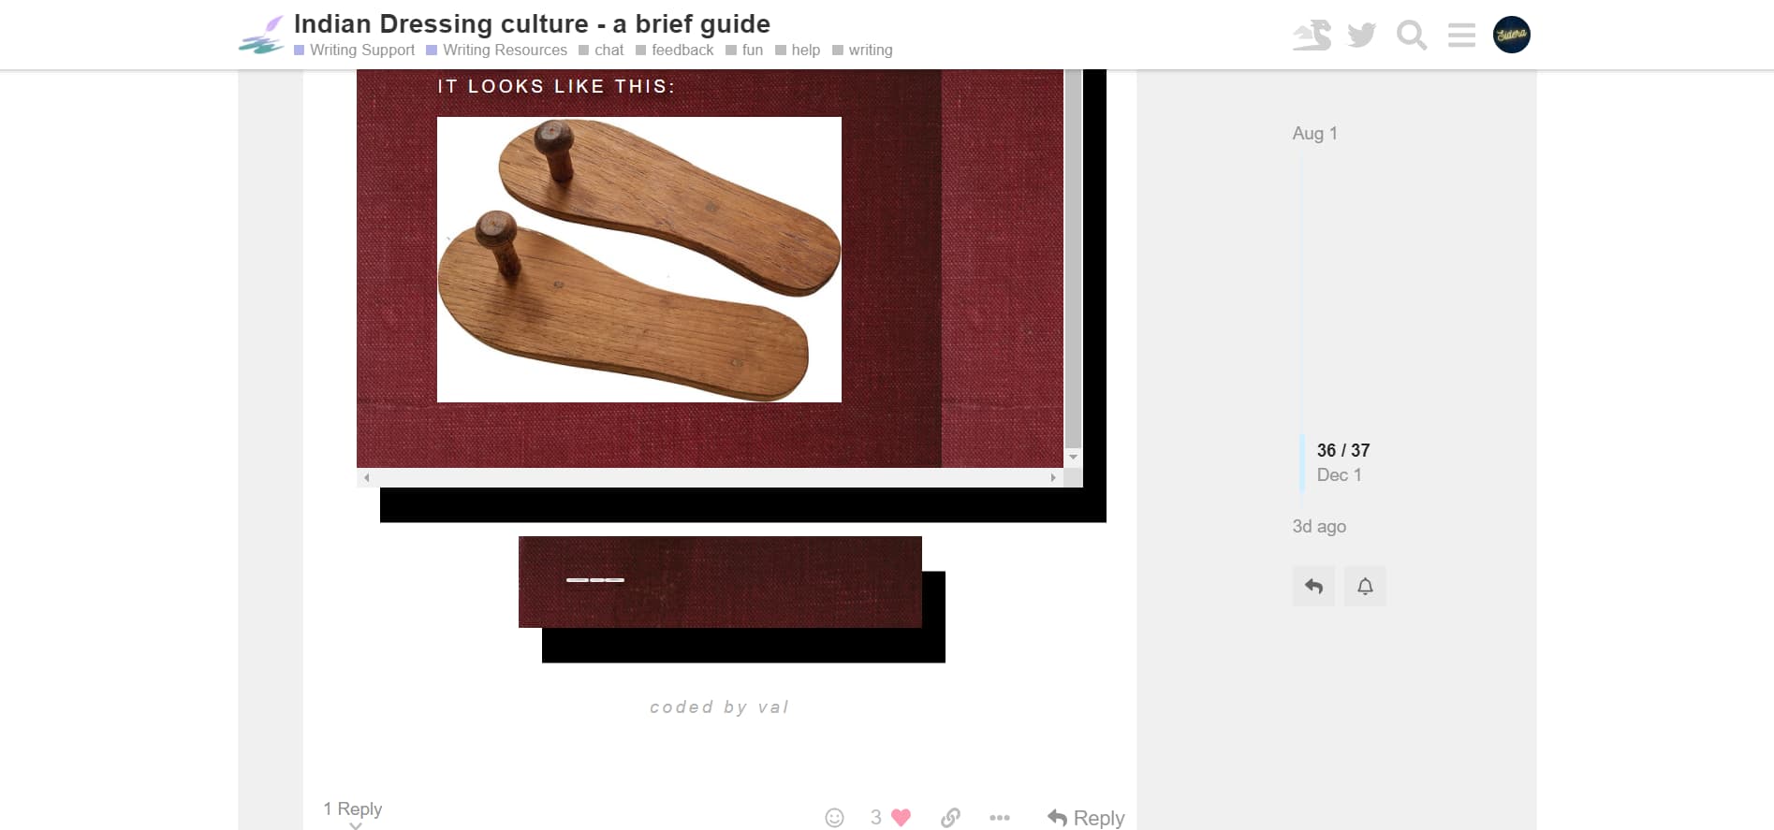
Task: Click the timeline reply arrow button
Action: pyautogui.click(x=1313, y=587)
